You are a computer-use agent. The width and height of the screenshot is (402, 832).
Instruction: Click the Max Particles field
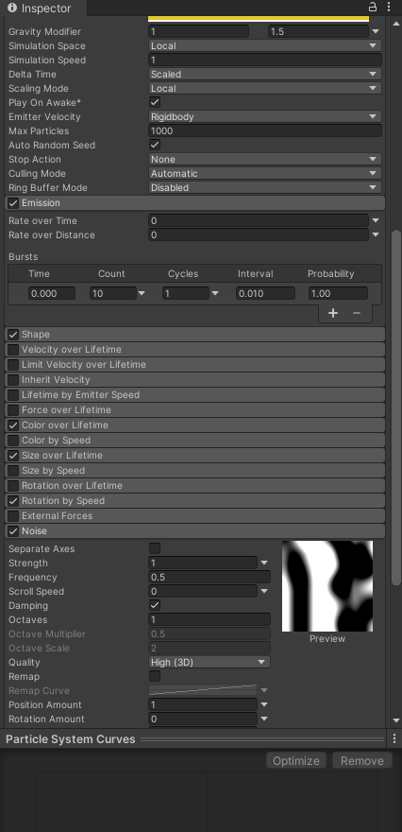pyautogui.click(x=265, y=131)
